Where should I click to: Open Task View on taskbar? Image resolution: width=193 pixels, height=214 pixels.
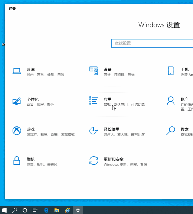(x=35, y=210)
